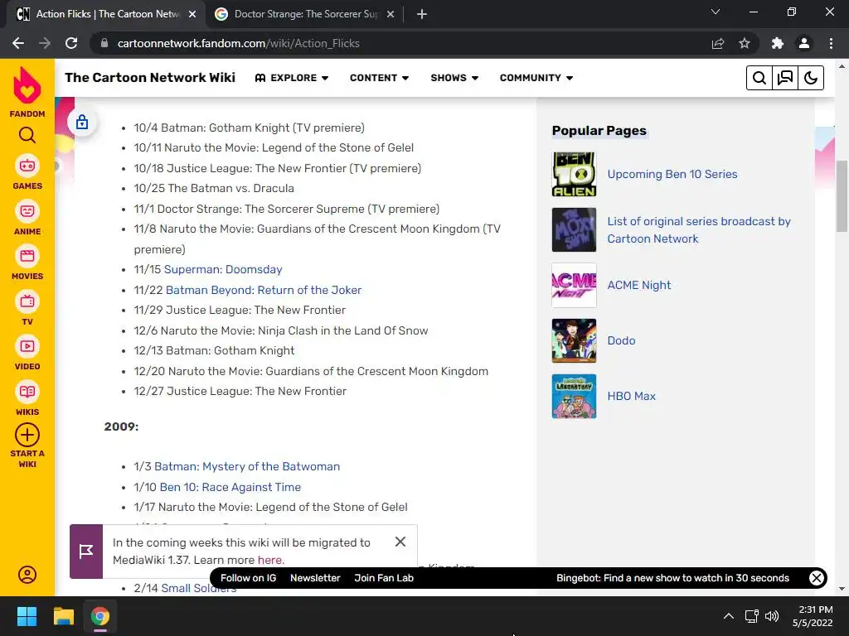Click the Moxy Show thumbnail image
The width and height of the screenshot is (849, 636).
pyautogui.click(x=574, y=230)
